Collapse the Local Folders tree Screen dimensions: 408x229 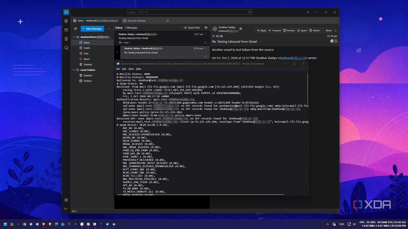tap(74, 70)
